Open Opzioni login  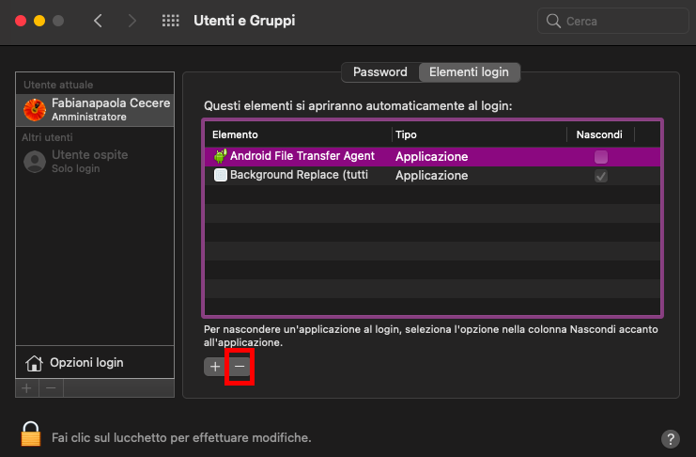coord(95,362)
